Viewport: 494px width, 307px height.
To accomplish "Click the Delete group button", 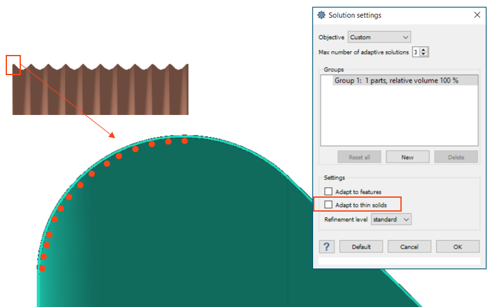I will (456, 157).
